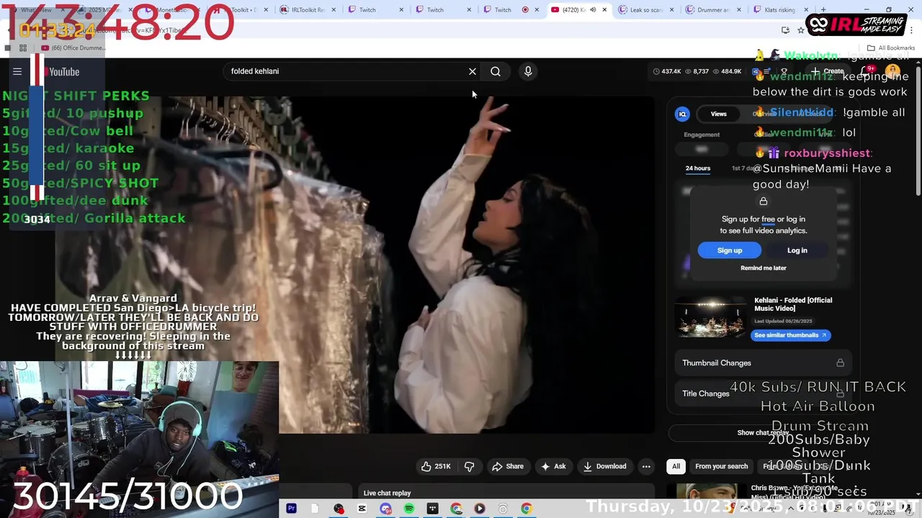Start voice search with the microphone icon

click(x=528, y=71)
